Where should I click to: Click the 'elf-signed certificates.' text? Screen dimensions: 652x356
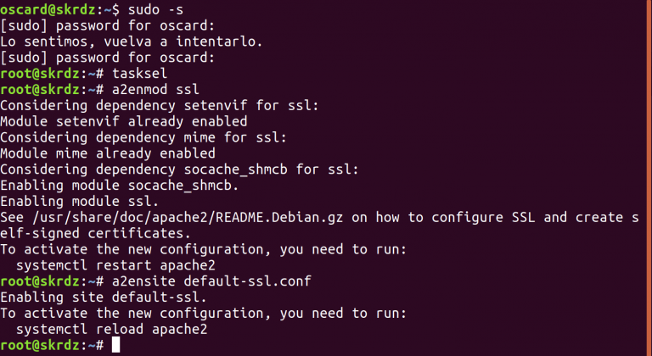click(x=95, y=233)
